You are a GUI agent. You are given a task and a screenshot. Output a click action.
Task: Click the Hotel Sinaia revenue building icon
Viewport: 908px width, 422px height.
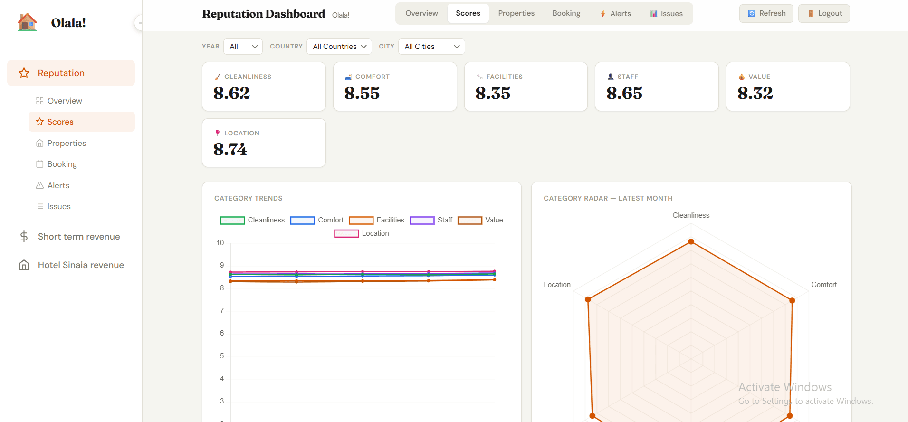pyautogui.click(x=24, y=265)
